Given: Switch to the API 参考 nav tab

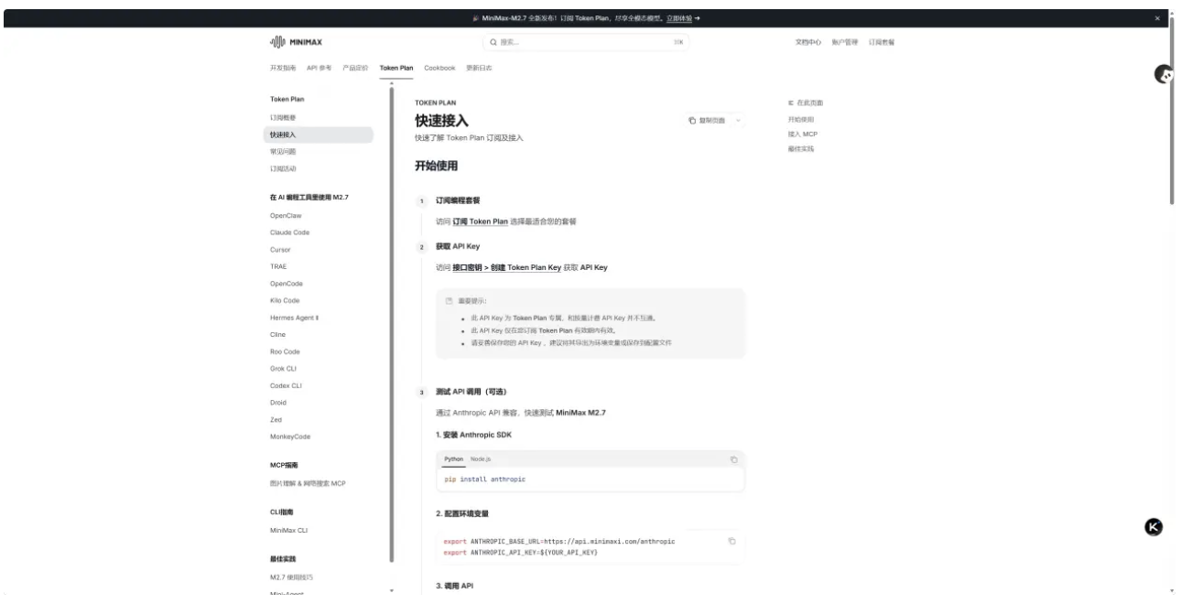Looking at the screenshot, I should pos(320,69).
